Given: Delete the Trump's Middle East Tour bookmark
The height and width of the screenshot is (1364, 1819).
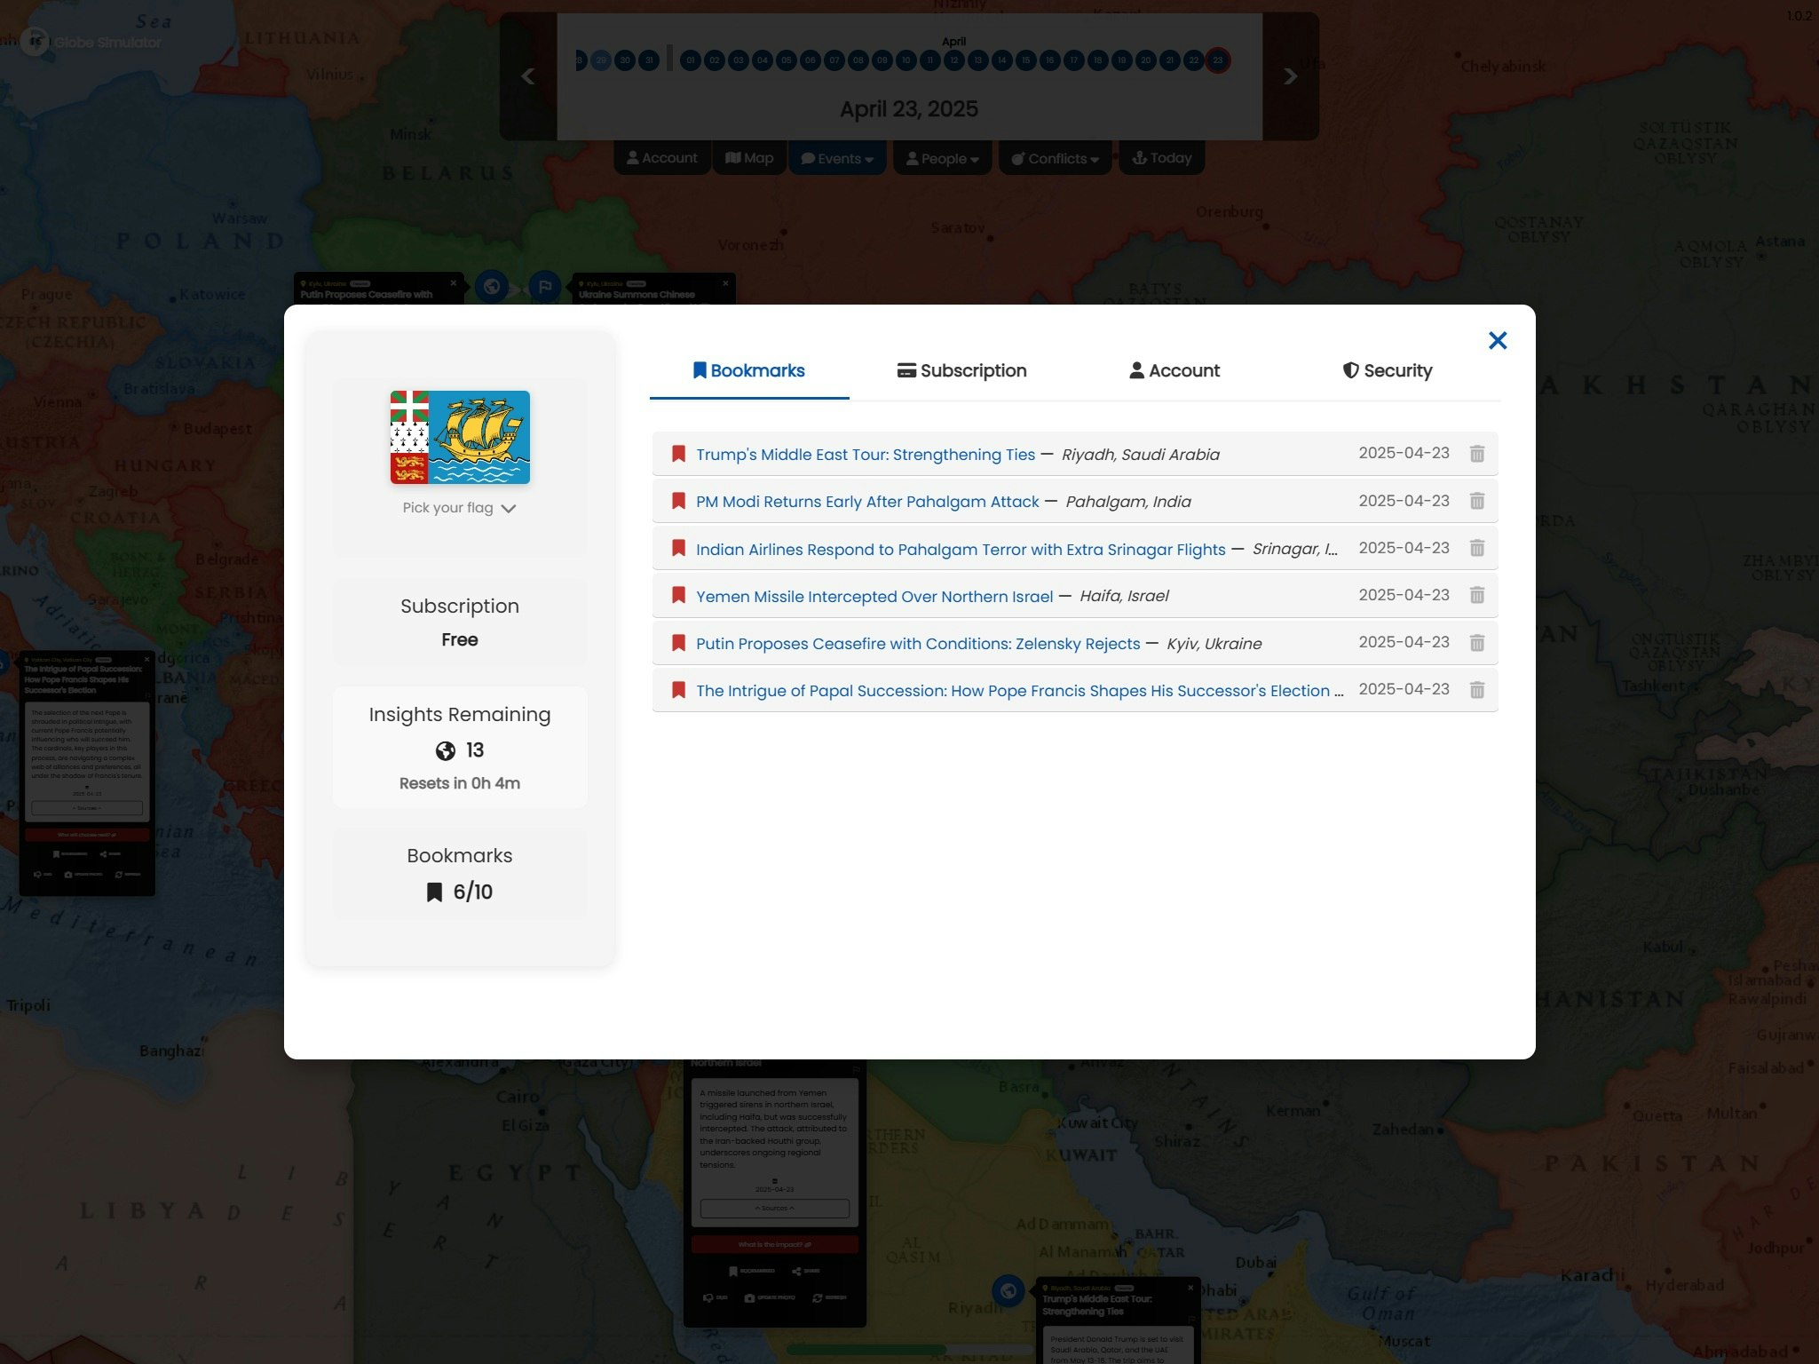Looking at the screenshot, I should (x=1476, y=454).
